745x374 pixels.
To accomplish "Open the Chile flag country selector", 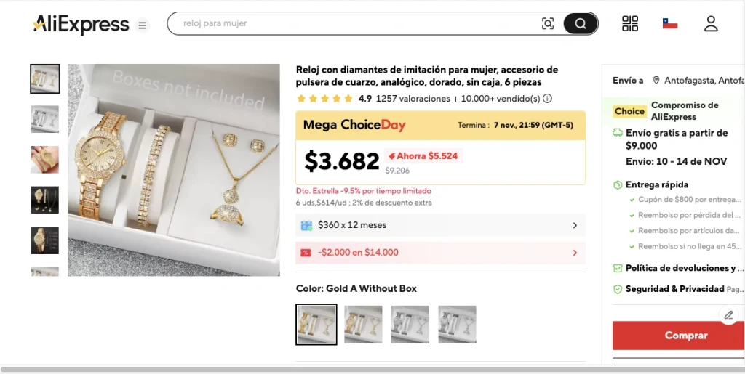I will tap(670, 23).
